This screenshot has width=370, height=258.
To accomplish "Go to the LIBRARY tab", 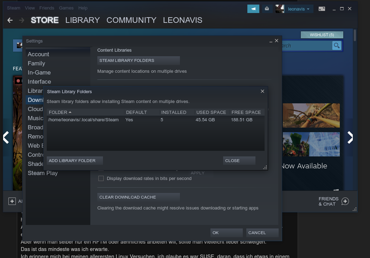I will [x=83, y=20].
